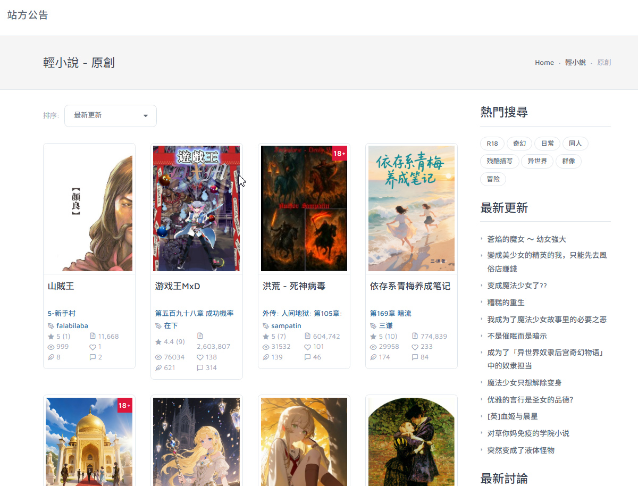Click the 游戏王MxD cover thumbnail
Viewport: 638px width, 486px height.
coord(196,208)
